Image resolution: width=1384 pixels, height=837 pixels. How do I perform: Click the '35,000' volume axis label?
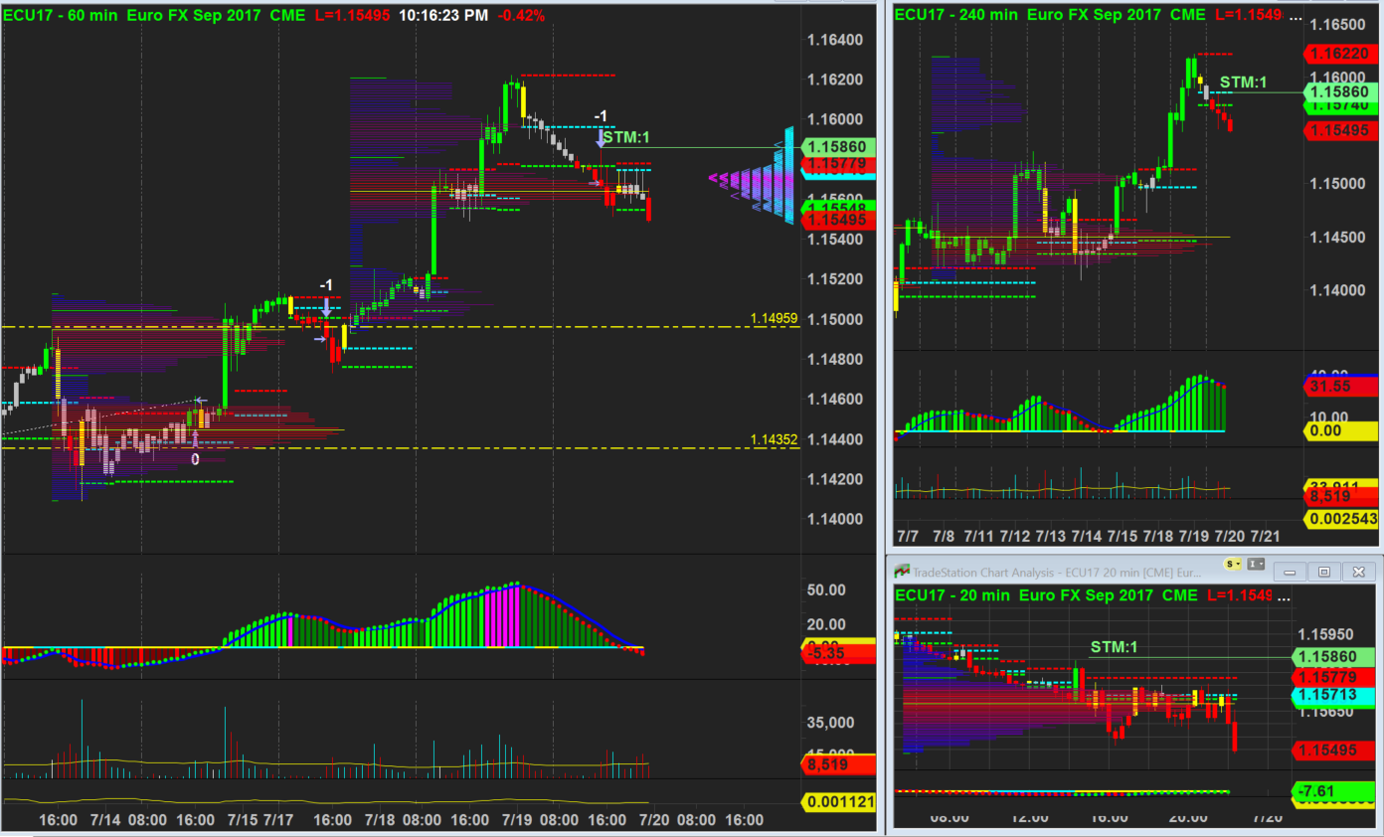click(x=828, y=722)
